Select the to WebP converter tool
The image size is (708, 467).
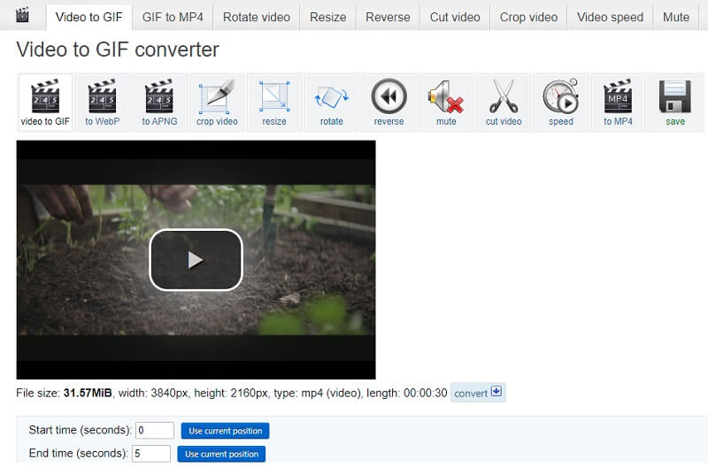tap(102, 102)
